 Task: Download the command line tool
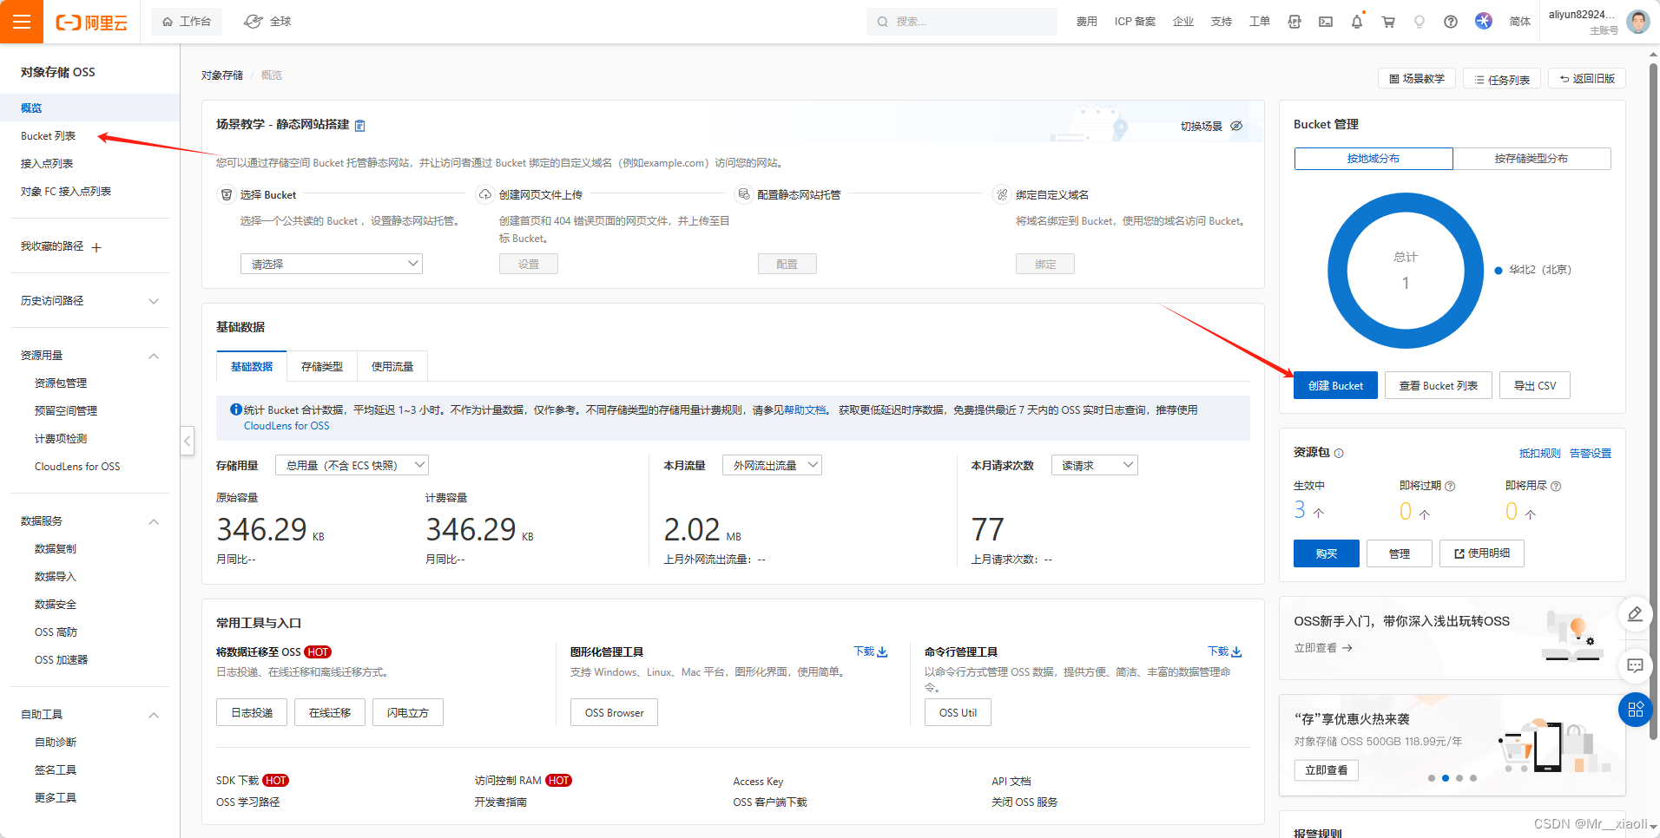[1224, 651]
